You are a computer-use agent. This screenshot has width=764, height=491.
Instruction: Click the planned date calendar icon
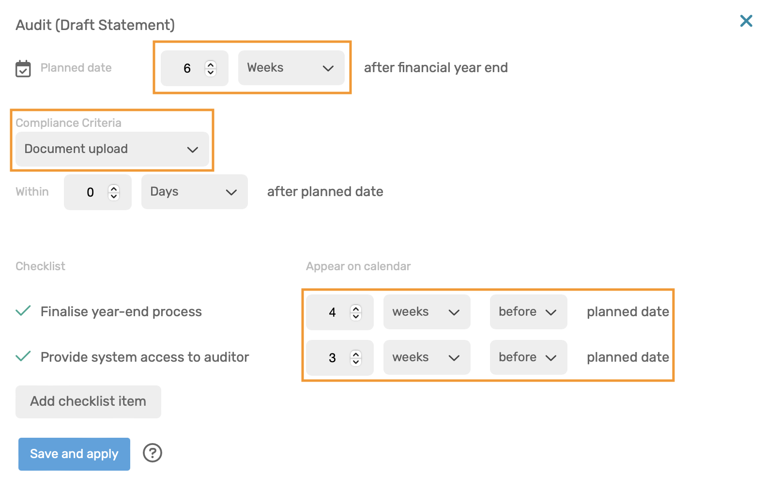(x=23, y=68)
